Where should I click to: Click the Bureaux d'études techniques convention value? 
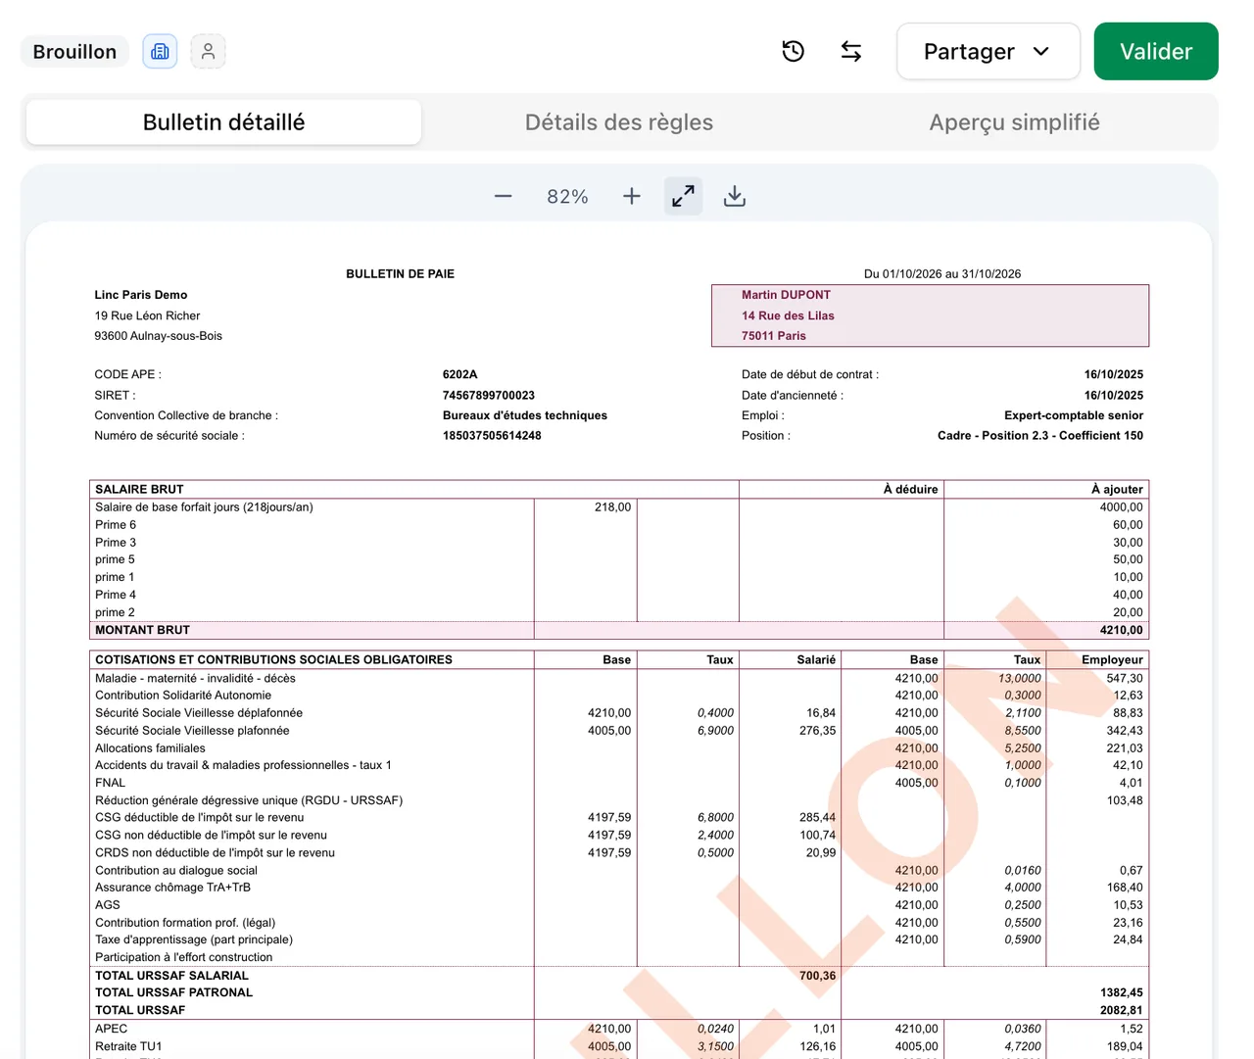525,415
